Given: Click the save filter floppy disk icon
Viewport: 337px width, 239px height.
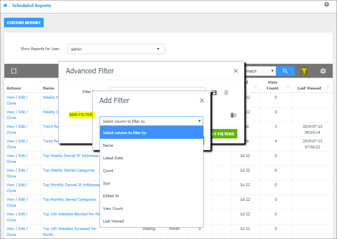Looking at the screenshot, I should [x=214, y=93].
